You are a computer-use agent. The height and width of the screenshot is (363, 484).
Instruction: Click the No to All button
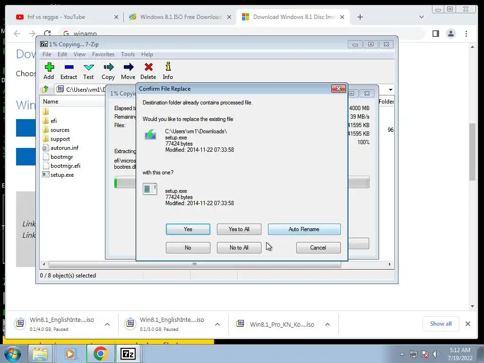click(239, 248)
